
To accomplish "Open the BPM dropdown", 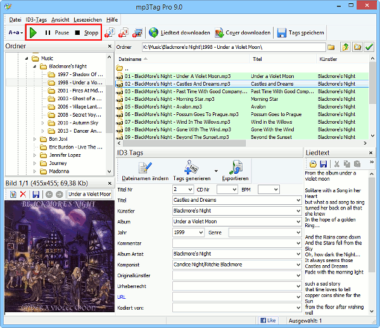I will coord(275,190).
